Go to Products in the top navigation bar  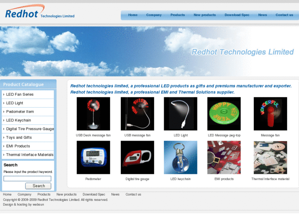[178, 15]
